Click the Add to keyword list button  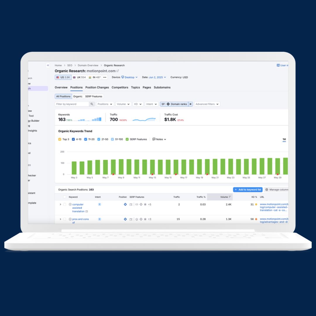pyautogui.click(x=248, y=189)
